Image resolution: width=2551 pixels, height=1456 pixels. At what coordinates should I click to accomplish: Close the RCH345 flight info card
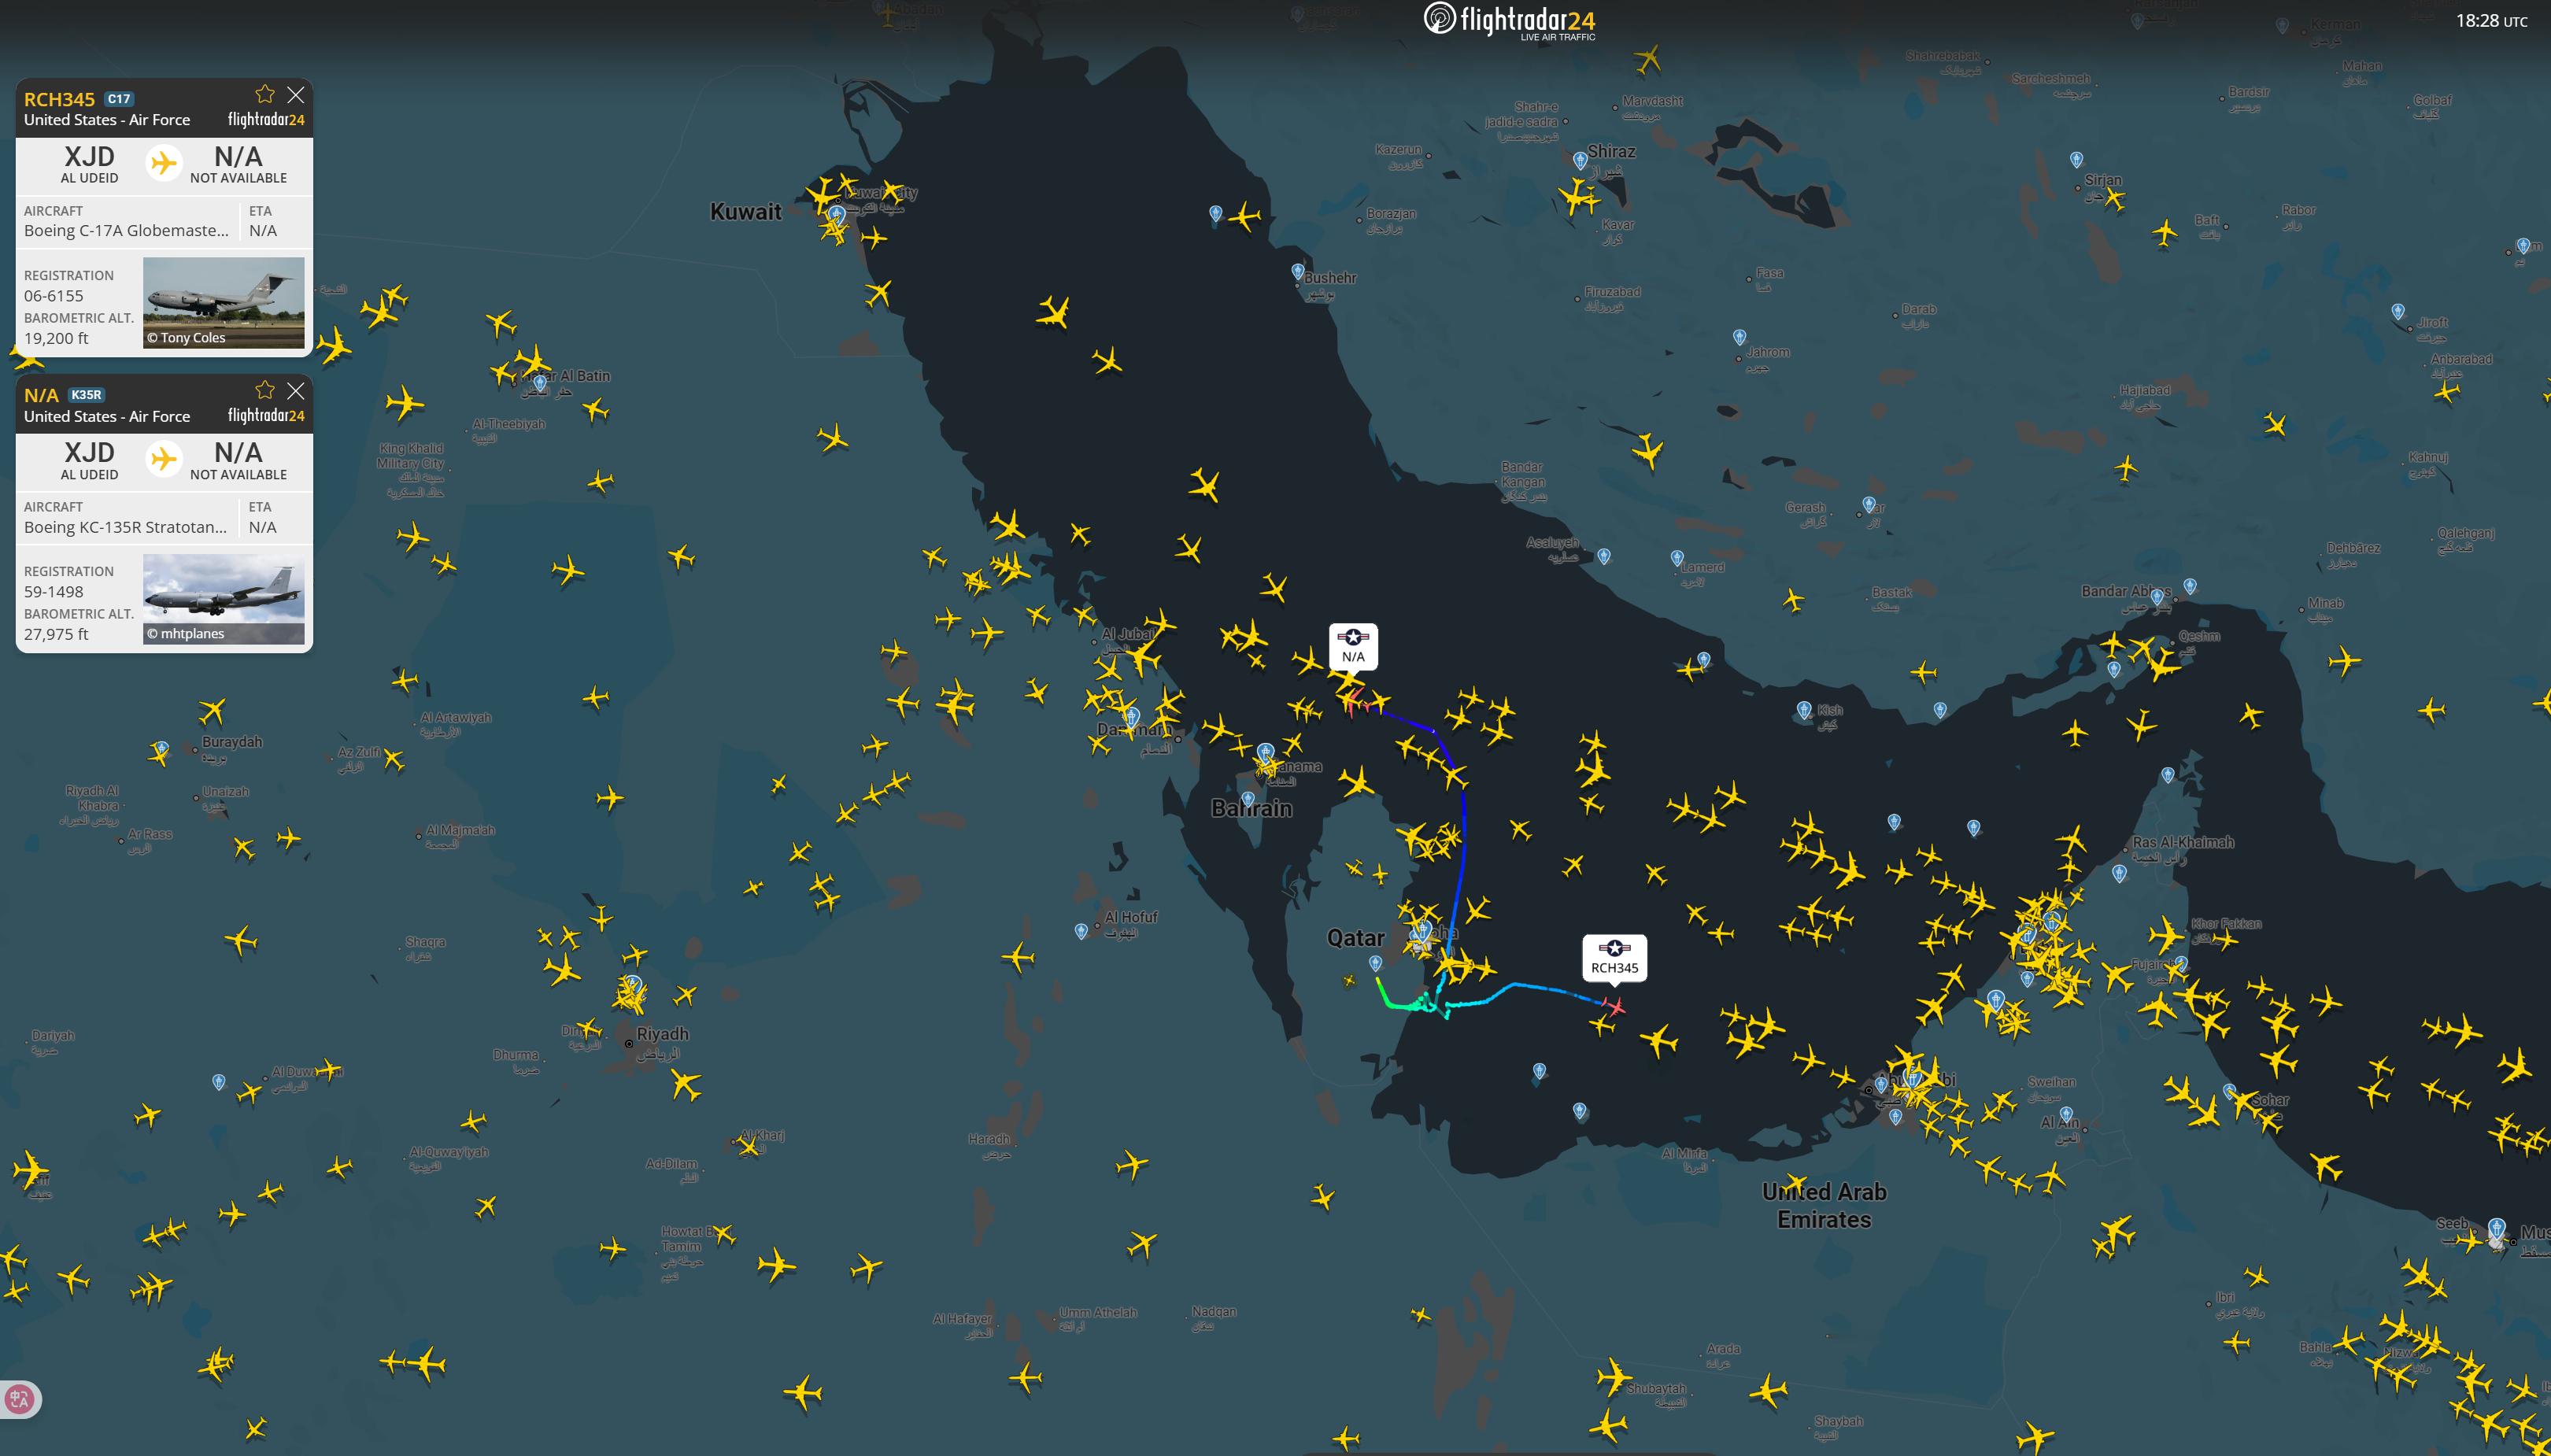click(296, 94)
